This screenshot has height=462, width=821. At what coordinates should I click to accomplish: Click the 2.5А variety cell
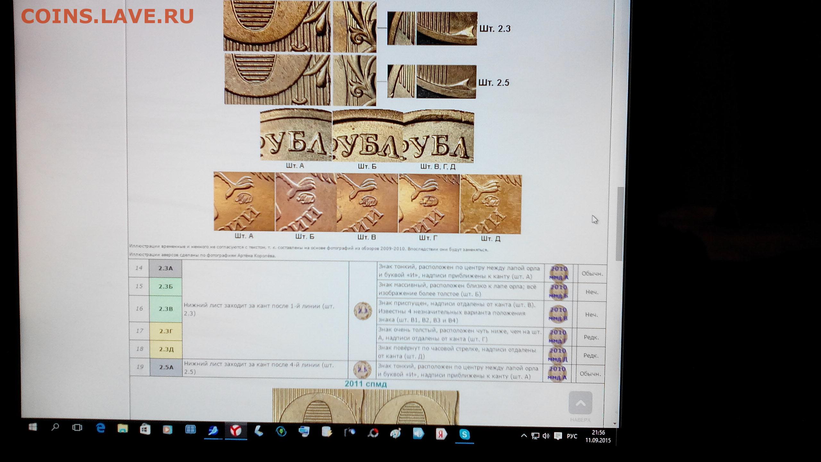click(x=166, y=367)
